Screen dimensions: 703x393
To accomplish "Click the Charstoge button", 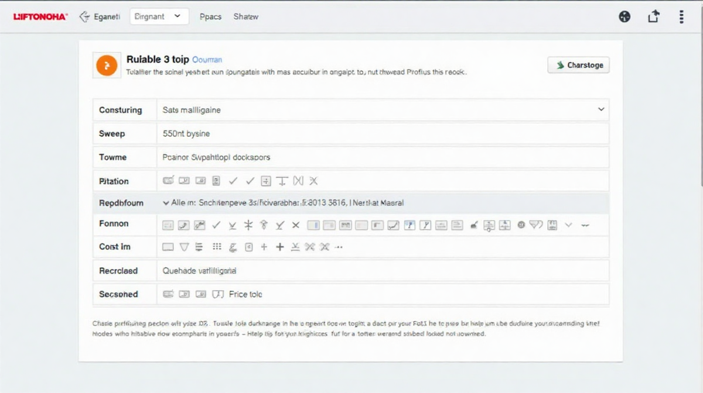I will (x=578, y=65).
